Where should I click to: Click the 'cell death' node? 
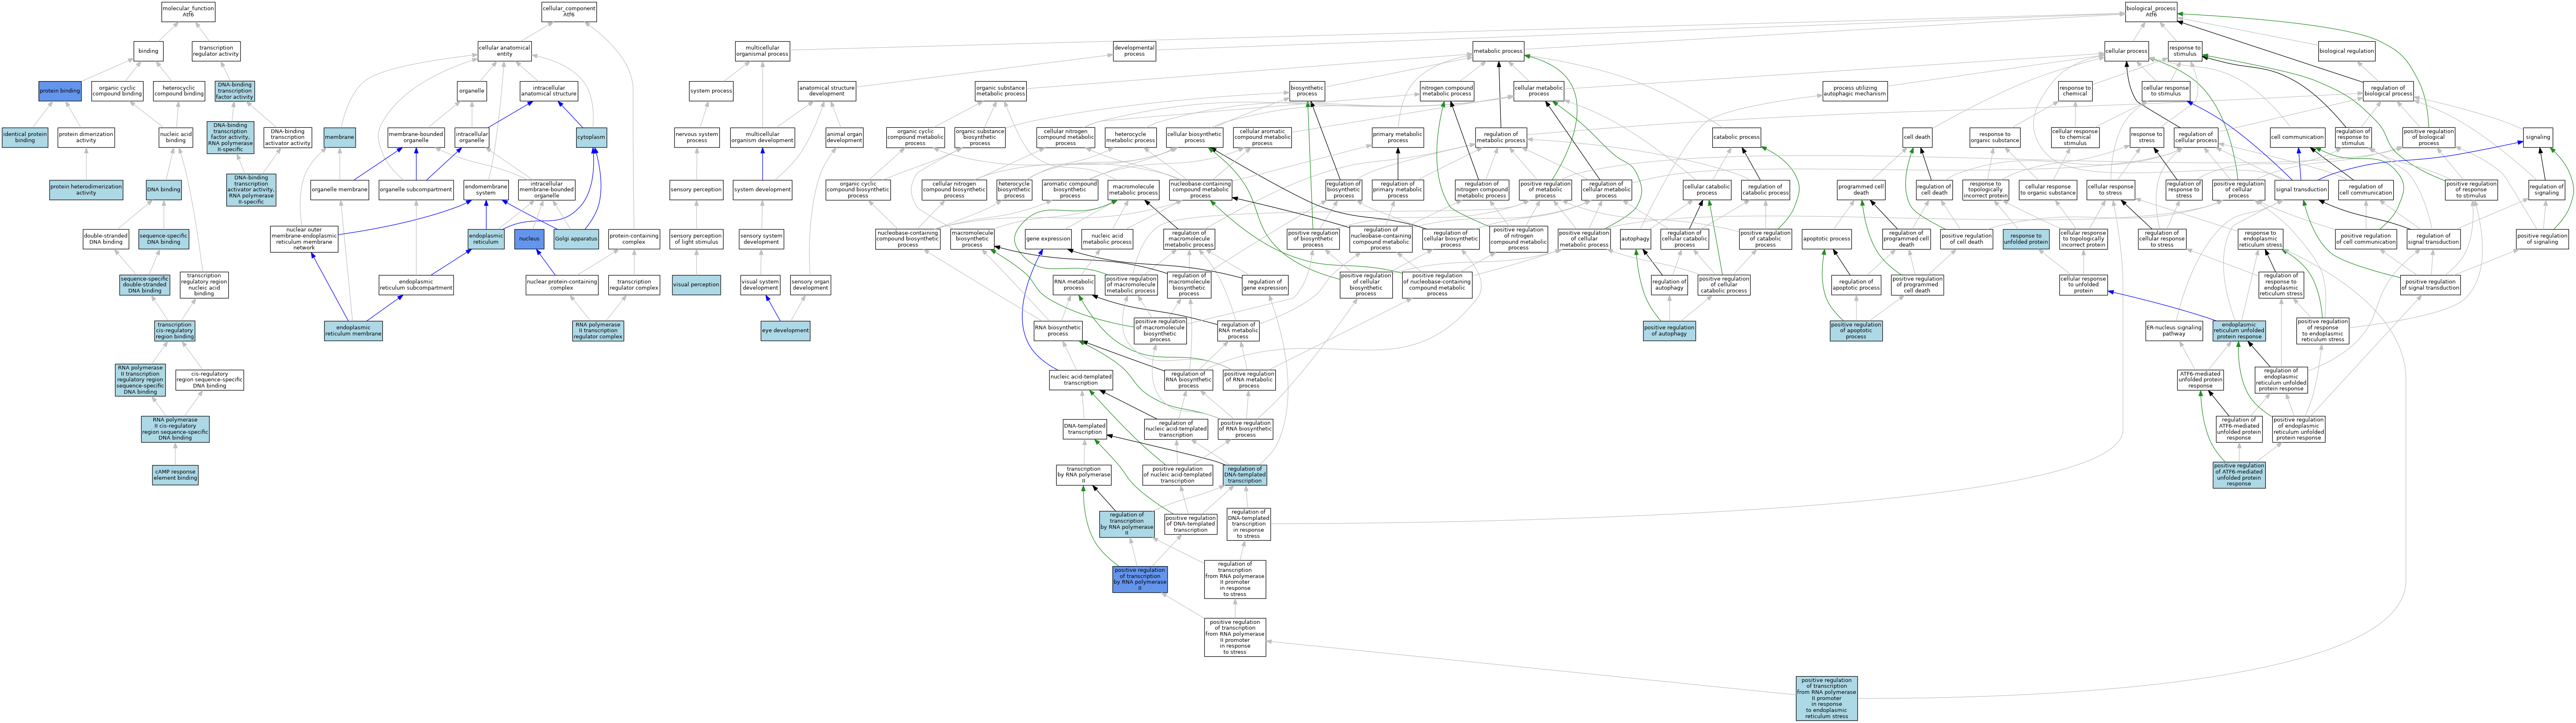1917,138
